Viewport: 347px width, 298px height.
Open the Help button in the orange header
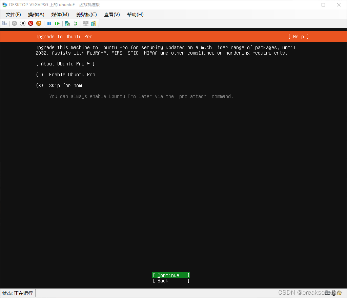pyautogui.click(x=298, y=37)
